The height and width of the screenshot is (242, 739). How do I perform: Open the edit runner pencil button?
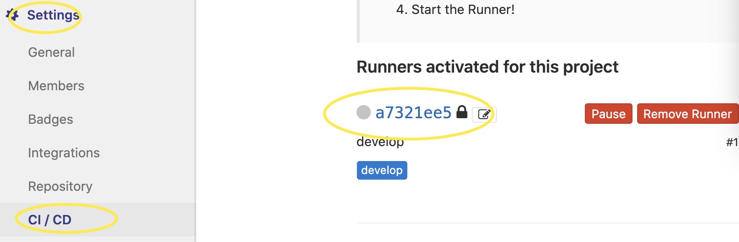tap(484, 114)
